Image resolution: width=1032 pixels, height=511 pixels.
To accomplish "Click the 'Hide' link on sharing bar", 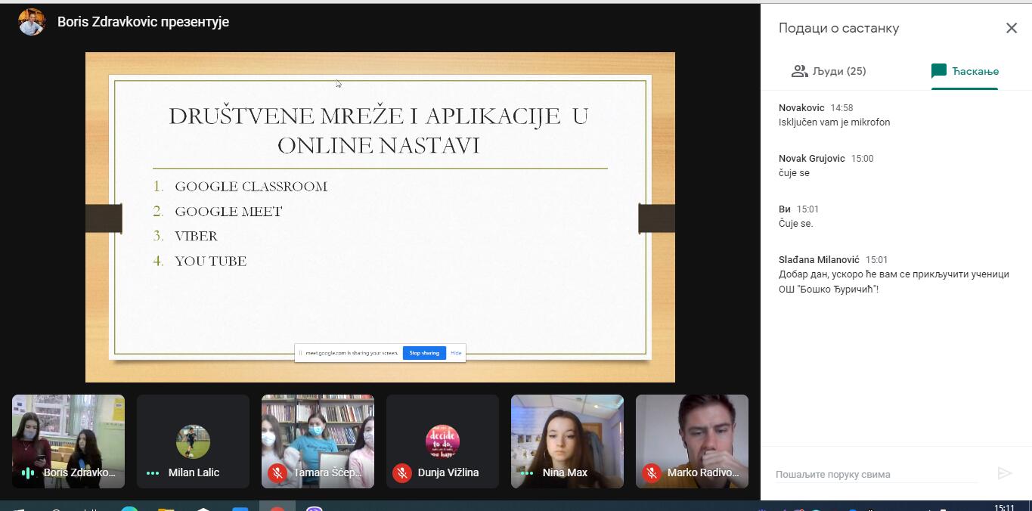I will pos(456,353).
